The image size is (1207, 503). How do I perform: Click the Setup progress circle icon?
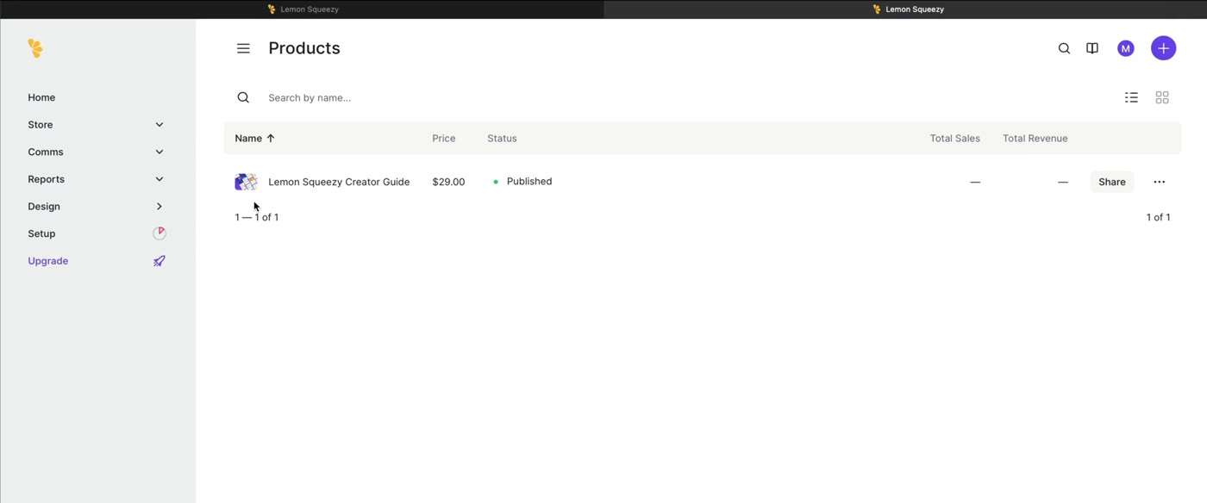tap(159, 233)
